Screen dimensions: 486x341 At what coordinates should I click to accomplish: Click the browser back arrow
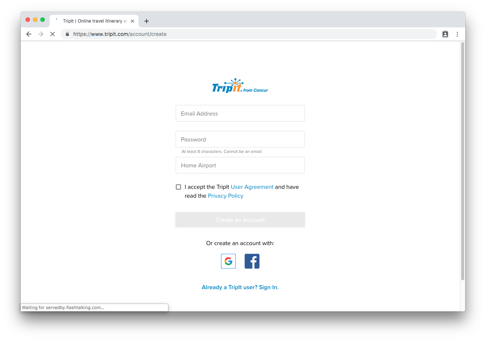click(x=29, y=34)
